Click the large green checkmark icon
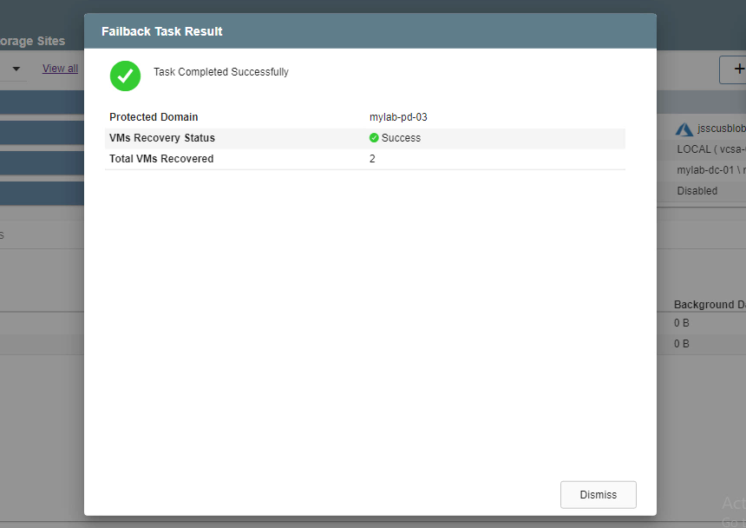 click(125, 76)
